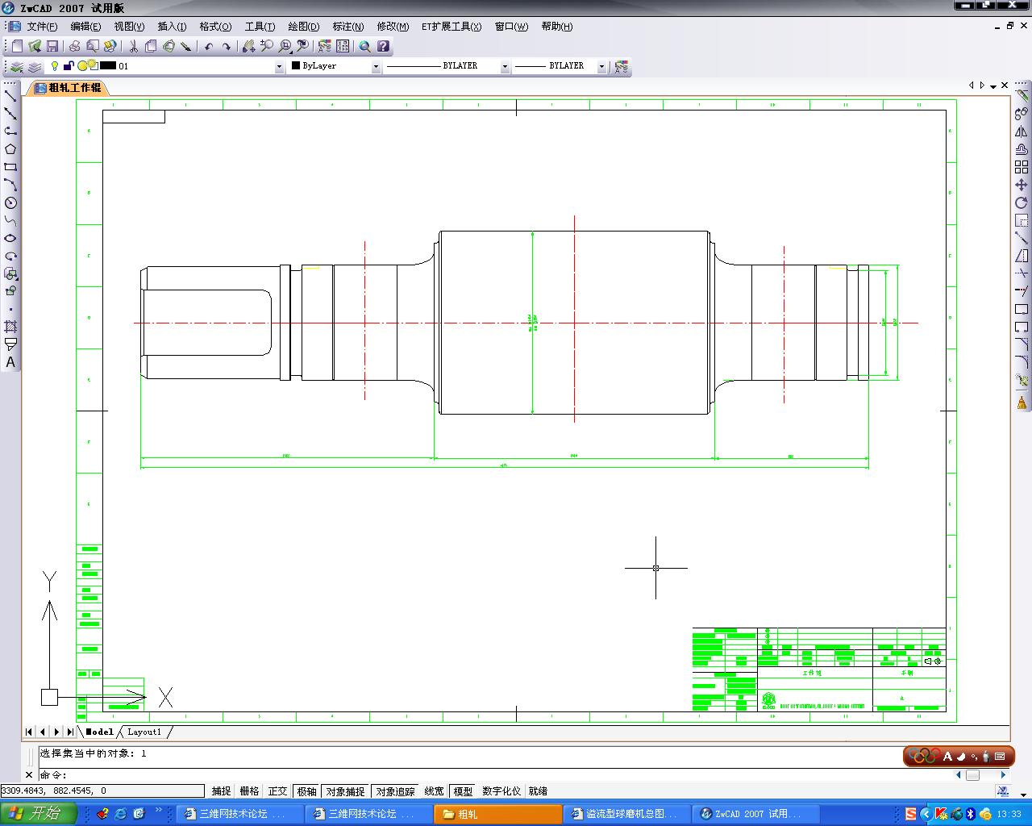Select the Scale tool
The width and height of the screenshot is (1032, 826).
1022,220
